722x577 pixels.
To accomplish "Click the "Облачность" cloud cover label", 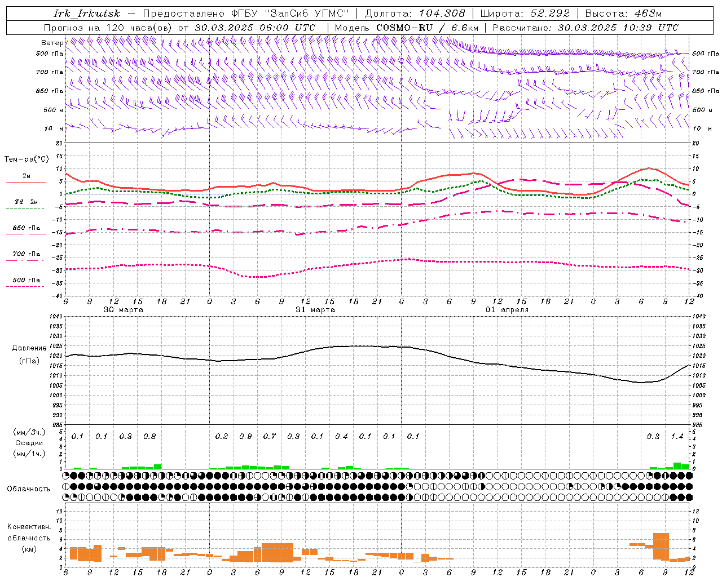I will point(29,489).
